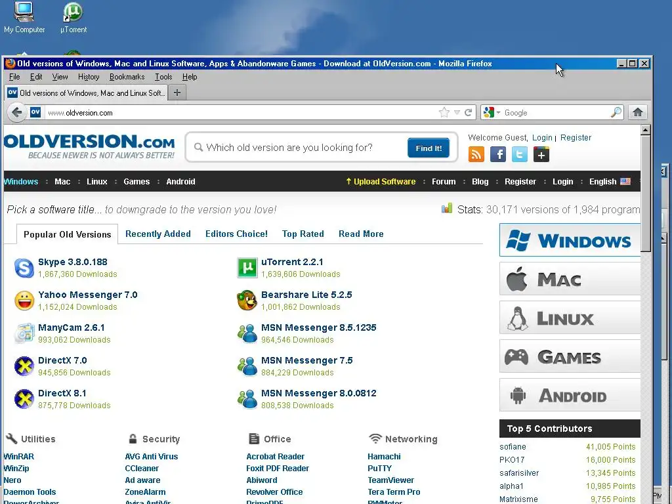Open the Bookmarks menu

click(x=127, y=77)
